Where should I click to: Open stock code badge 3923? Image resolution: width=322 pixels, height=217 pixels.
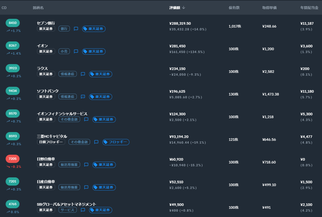click(x=13, y=68)
